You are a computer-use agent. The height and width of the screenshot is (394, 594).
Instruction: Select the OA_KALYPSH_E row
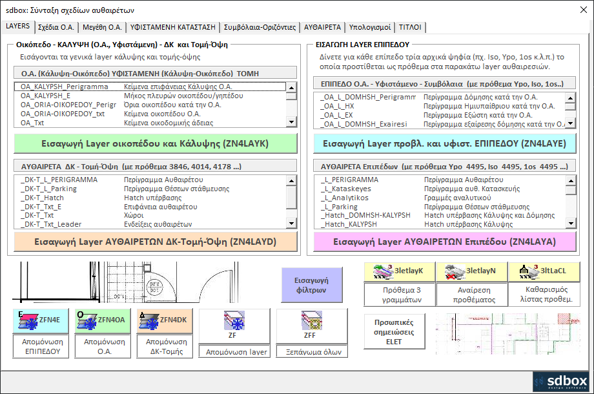150,96
